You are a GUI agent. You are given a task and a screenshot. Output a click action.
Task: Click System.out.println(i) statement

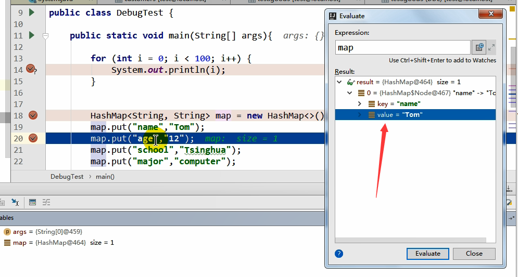(168, 70)
